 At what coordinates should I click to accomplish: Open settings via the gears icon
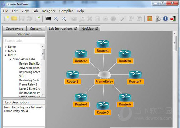[x=158, y=19]
